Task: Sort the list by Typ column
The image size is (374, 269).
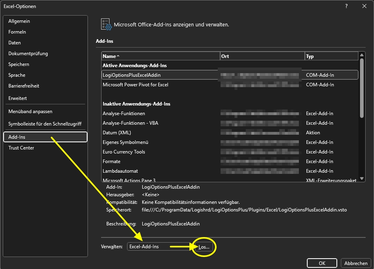Action: coord(331,56)
